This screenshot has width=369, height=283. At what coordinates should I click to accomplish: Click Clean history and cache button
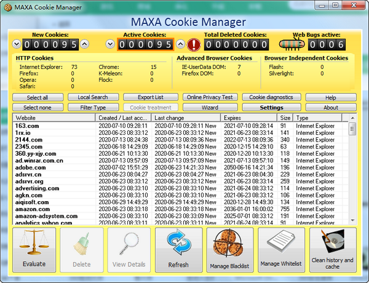tap(333, 250)
